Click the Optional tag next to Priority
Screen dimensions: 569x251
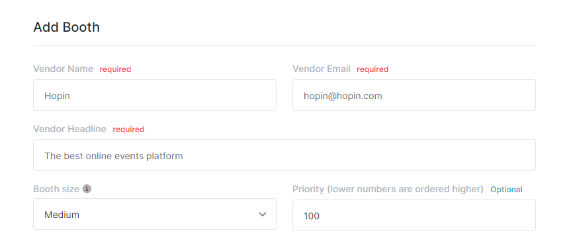[x=506, y=190]
